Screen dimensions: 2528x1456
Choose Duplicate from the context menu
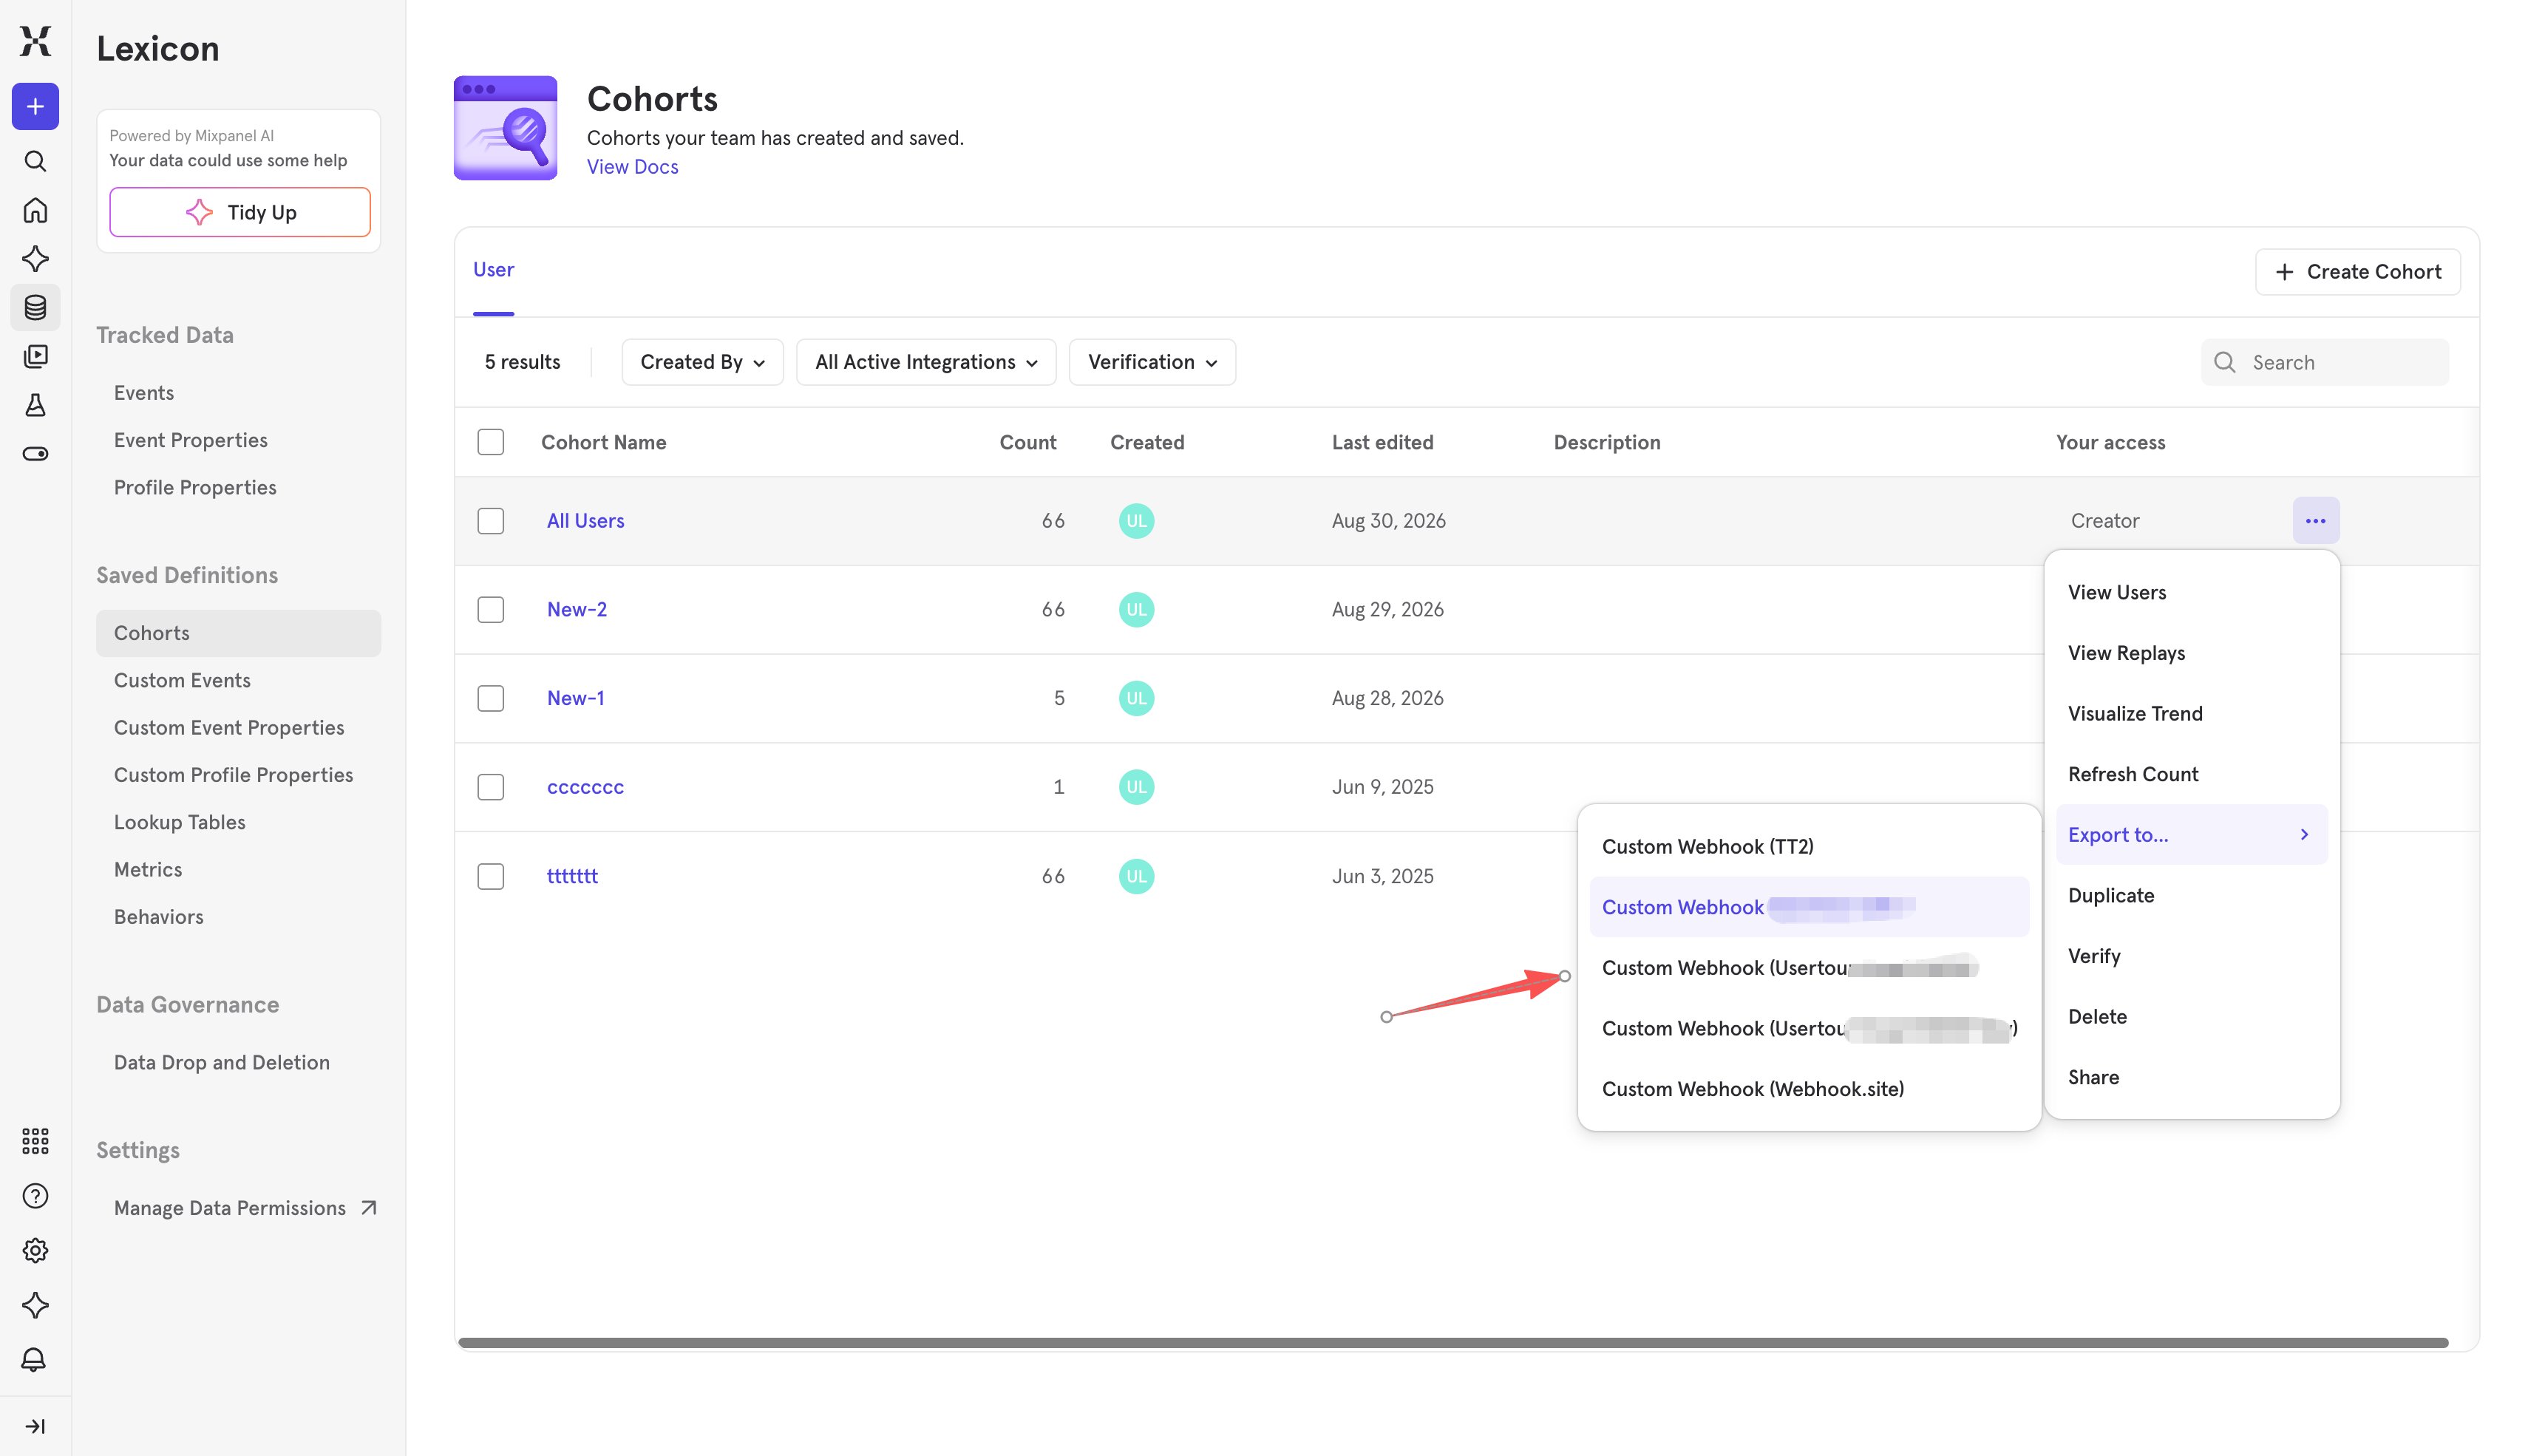click(2191, 896)
